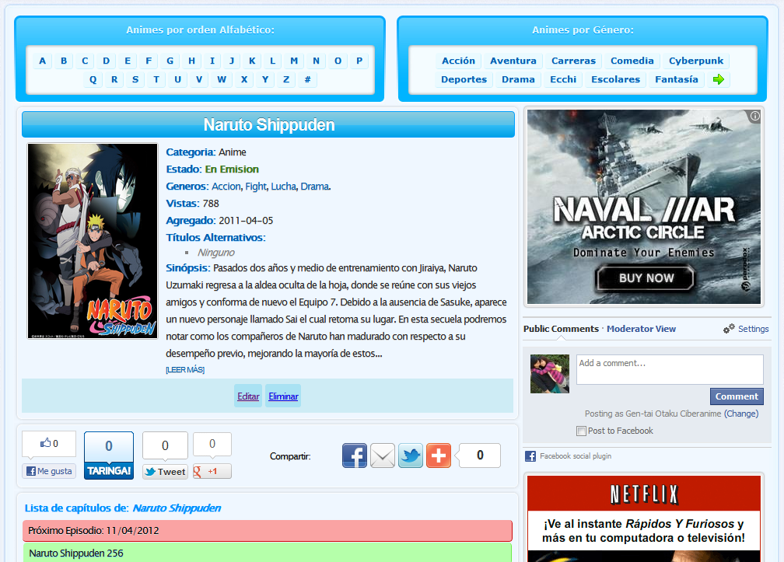This screenshot has width=784, height=562.
Task: Share by email using the envelope icon
Action: (x=383, y=456)
